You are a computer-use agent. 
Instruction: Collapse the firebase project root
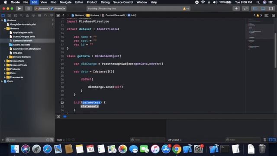click(x=2, y=20)
